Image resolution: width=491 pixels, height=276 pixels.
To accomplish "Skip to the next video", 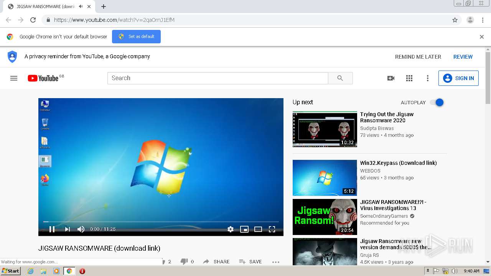I will pos(67,229).
